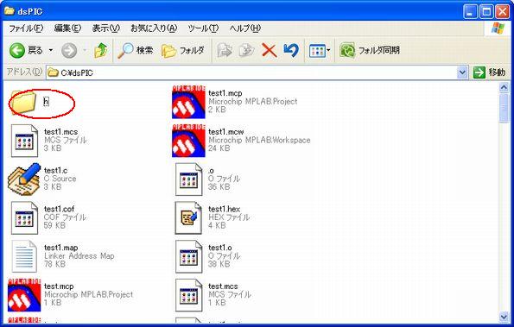Open the 表示(V) menu
This screenshot has width=514, height=327.
point(106,28)
